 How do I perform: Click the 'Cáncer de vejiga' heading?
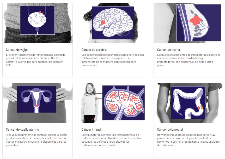pos(17,50)
